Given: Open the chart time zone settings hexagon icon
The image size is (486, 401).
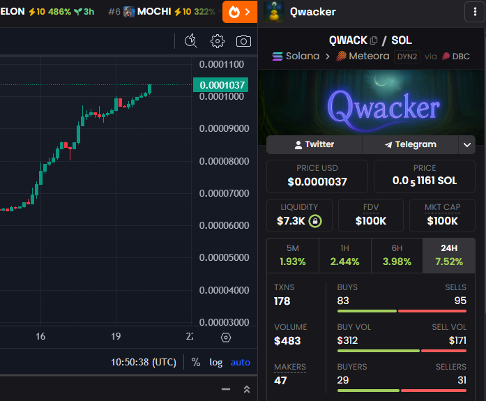Looking at the screenshot, I should [226, 337].
